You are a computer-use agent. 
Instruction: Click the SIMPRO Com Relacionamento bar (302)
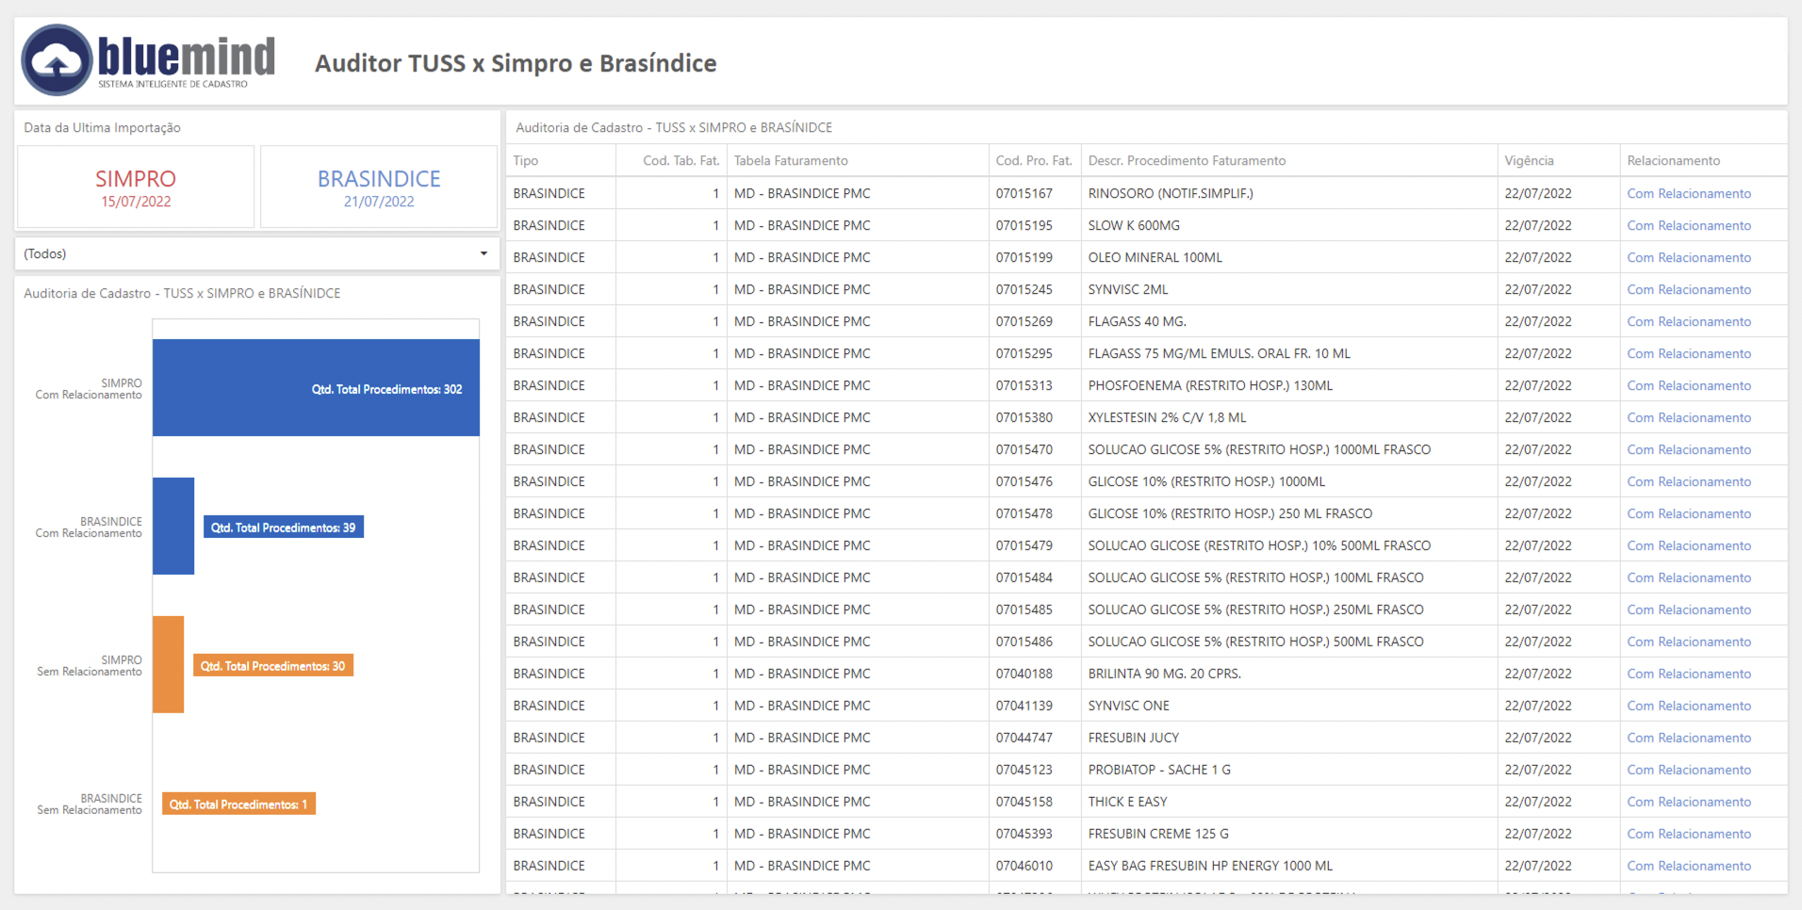[316, 387]
